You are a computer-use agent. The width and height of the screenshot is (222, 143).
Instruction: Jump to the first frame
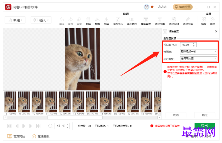[x=9, y=126]
